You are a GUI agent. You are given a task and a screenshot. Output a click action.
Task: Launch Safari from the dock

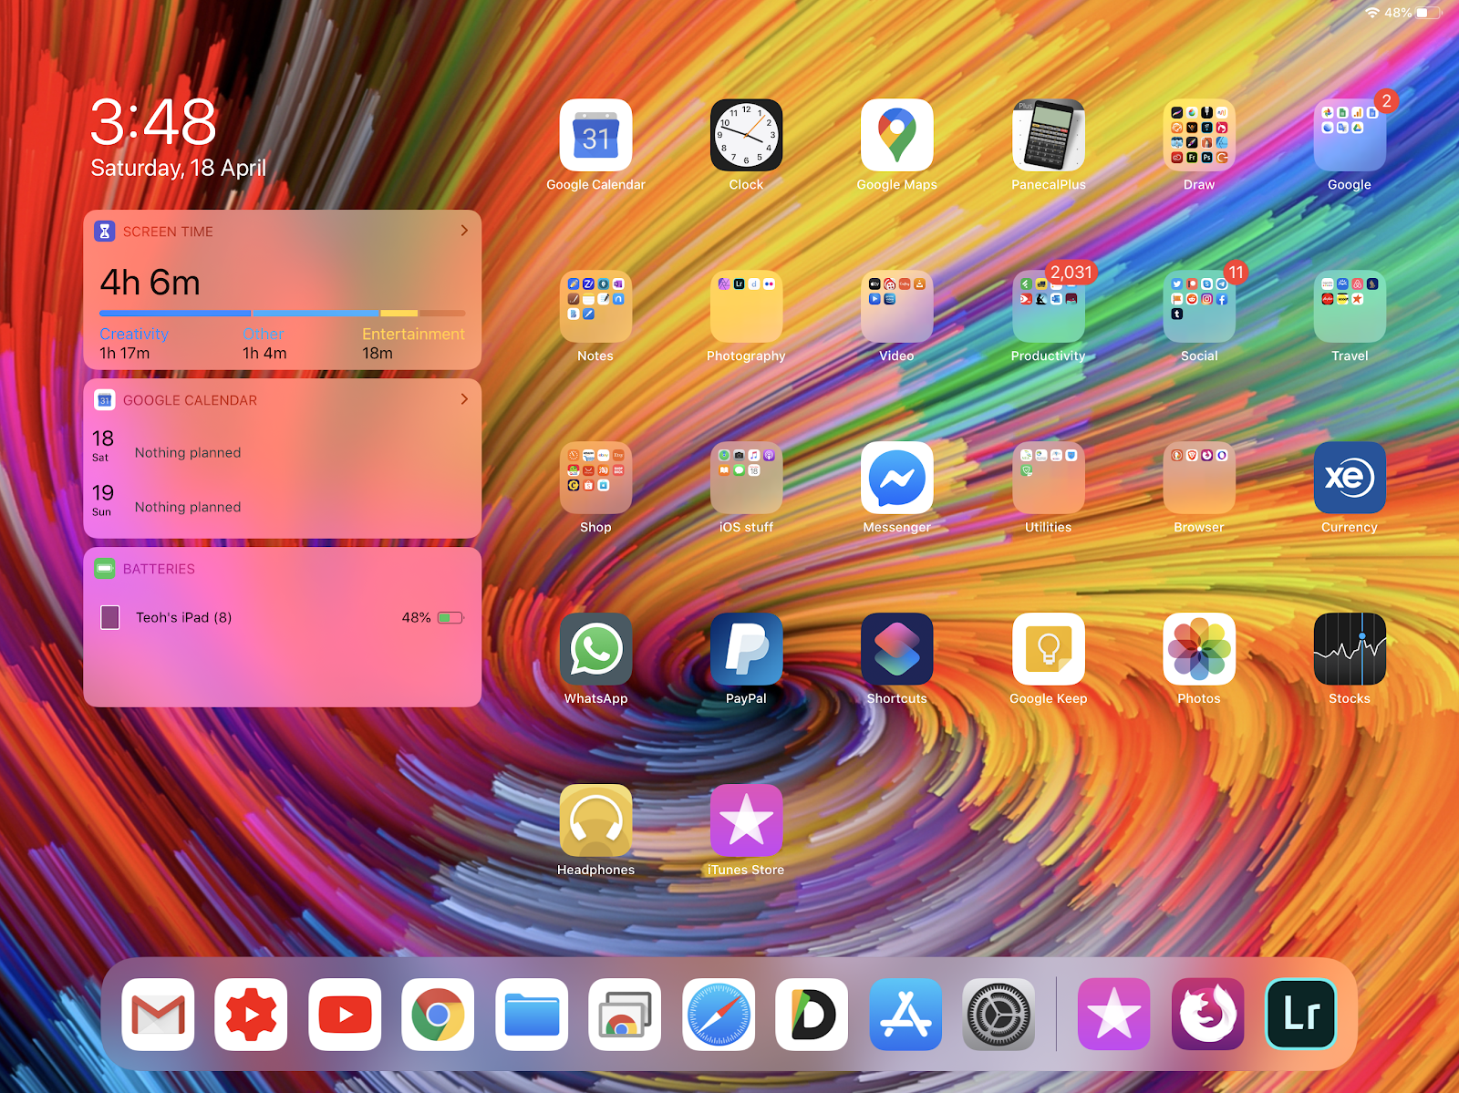[x=719, y=1015]
